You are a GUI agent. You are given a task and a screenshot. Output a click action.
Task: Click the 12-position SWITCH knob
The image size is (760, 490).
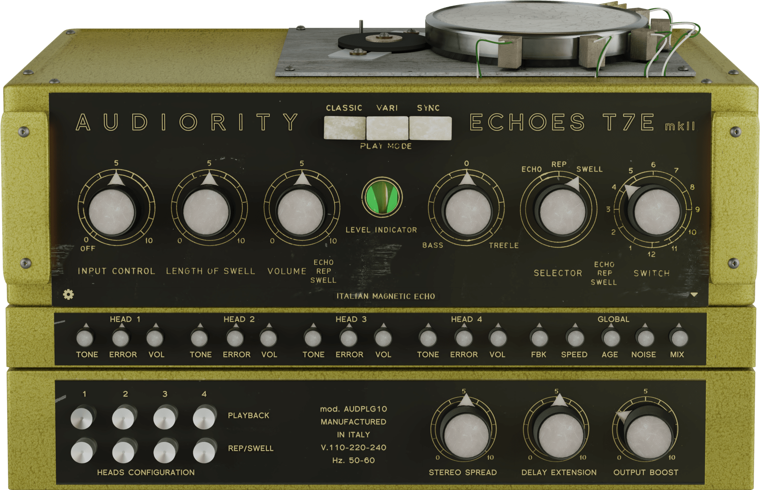pyautogui.click(x=655, y=211)
